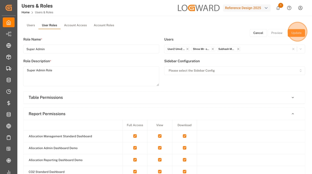
Task: Click Cancel button
Action: (x=258, y=33)
